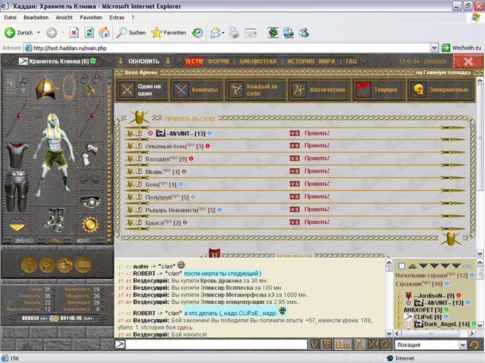Open the Bearbeiten menu
Screen dimensions: 485x363
pos(36,18)
